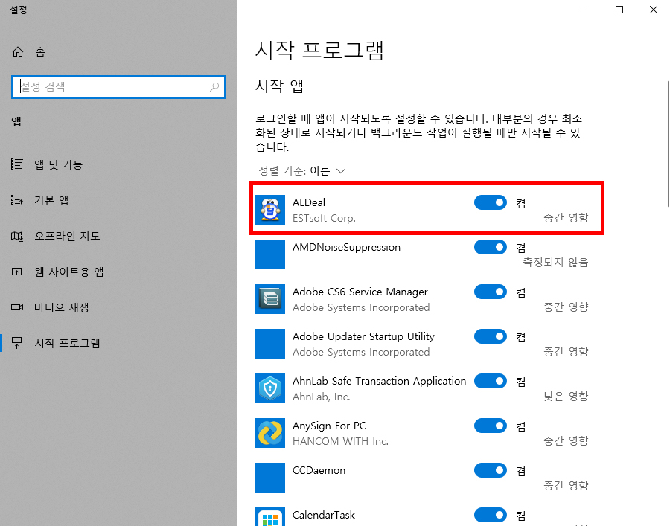Image resolution: width=670 pixels, height=526 pixels.
Task: Click AnySign For PC name
Action: (329, 426)
